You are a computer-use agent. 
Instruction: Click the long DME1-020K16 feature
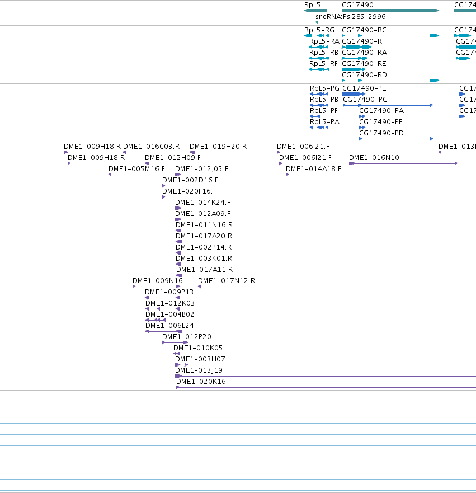(x=326, y=387)
